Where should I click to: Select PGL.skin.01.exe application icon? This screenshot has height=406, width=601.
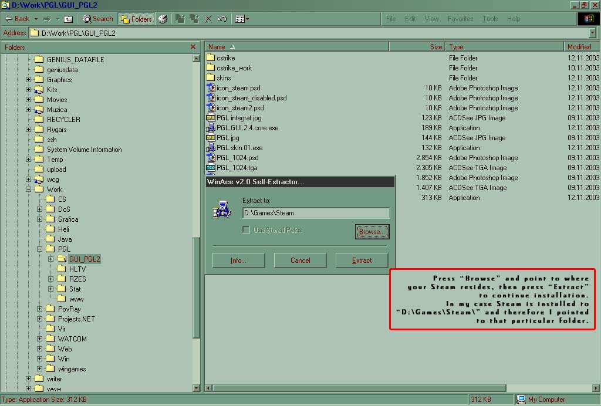[211, 147]
